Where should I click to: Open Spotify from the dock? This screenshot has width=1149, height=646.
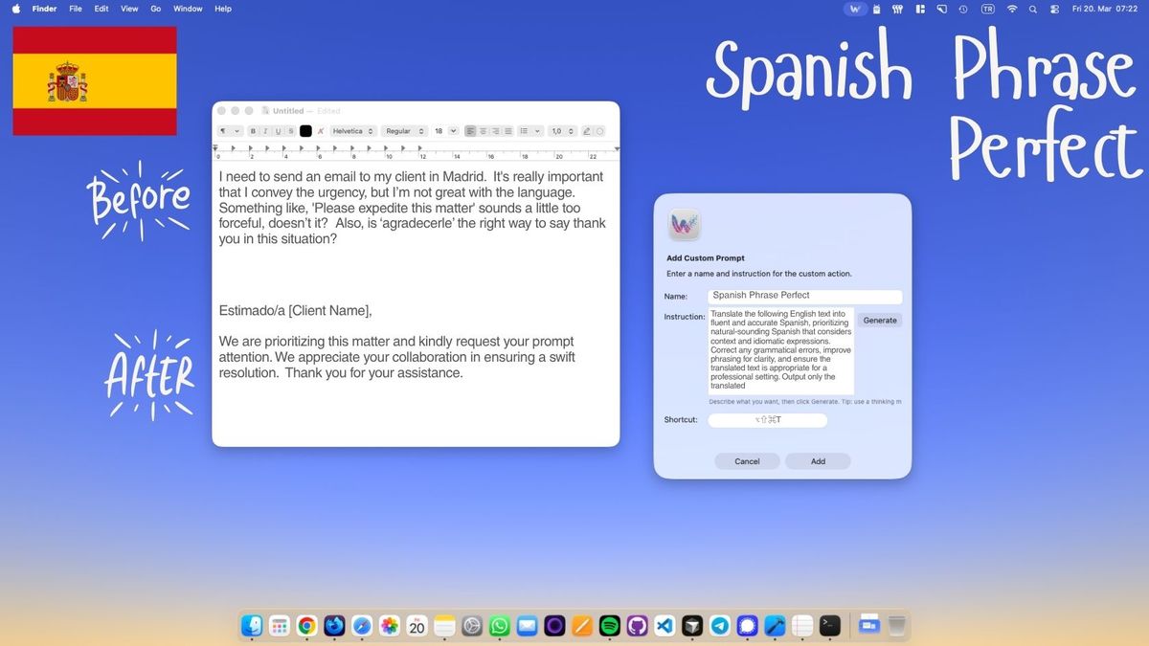(x=609, y=626)
